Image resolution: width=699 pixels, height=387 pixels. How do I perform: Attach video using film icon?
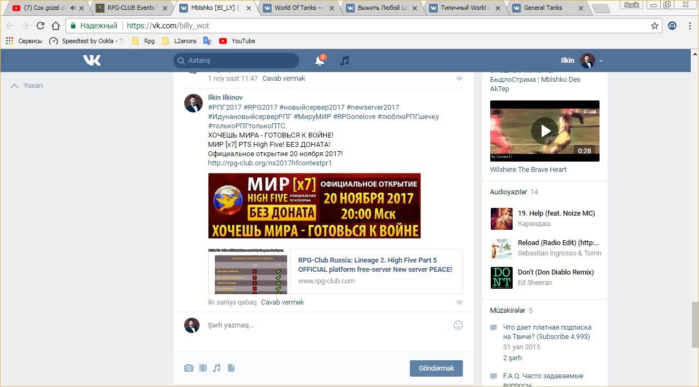[x=203, y=368]
